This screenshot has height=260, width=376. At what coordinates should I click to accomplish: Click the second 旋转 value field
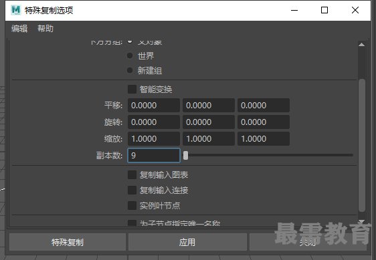click(x=209, y=122)
